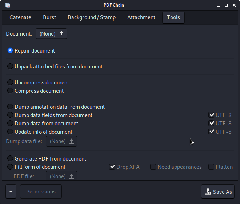Click the Save As icon
Viewport: 240px width, 204px height.
[x=208, y=192]
